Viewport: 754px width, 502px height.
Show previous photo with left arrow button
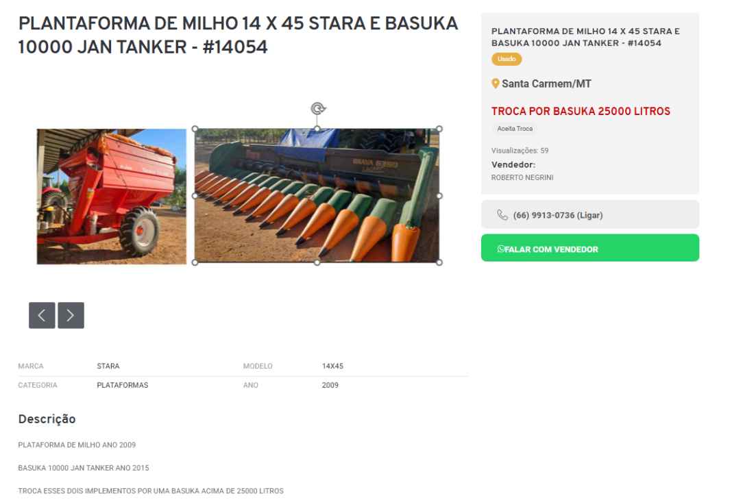point(42,316)
